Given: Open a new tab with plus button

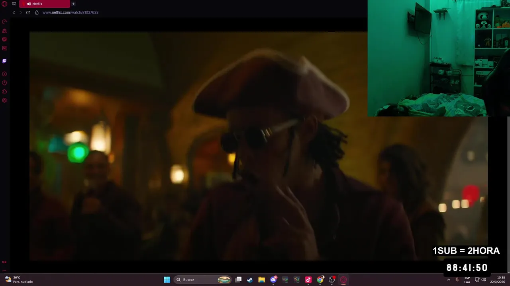Looking at the screenshot, I should (73, 4).
